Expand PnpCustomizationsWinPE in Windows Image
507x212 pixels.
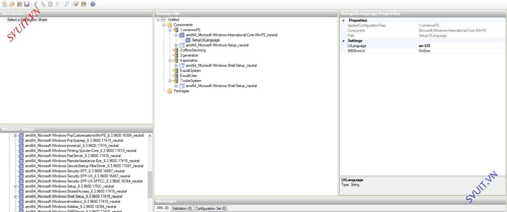[x=16, y=136]
